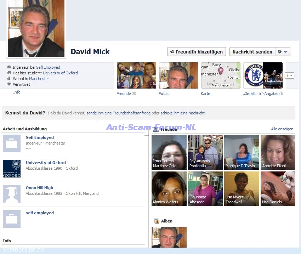The image size is (301, 254).
Task: Click David Mick's large profile picture
Action: 36,28
